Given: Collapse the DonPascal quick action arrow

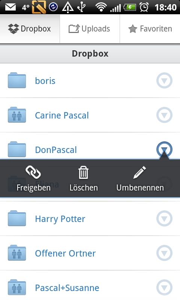Looking at the screenshot, I should (164, 149).
